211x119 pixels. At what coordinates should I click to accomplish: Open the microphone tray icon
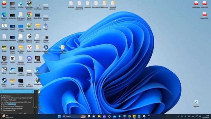tap(185, 116)
